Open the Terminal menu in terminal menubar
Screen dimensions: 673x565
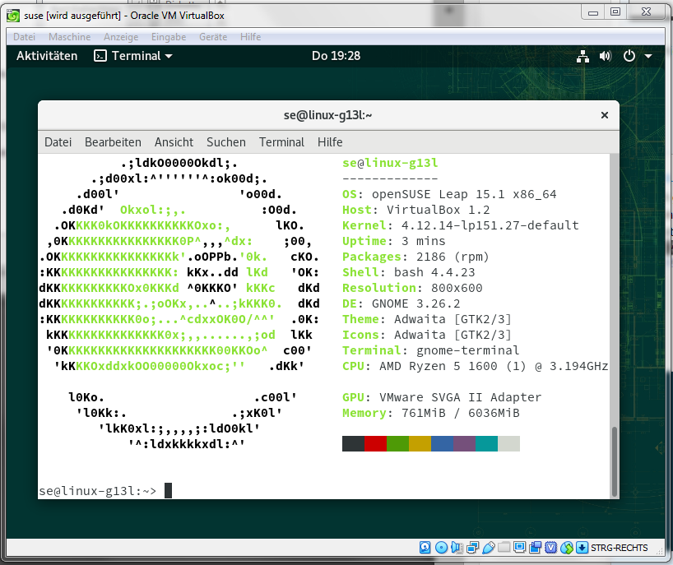tap(281, 142)
